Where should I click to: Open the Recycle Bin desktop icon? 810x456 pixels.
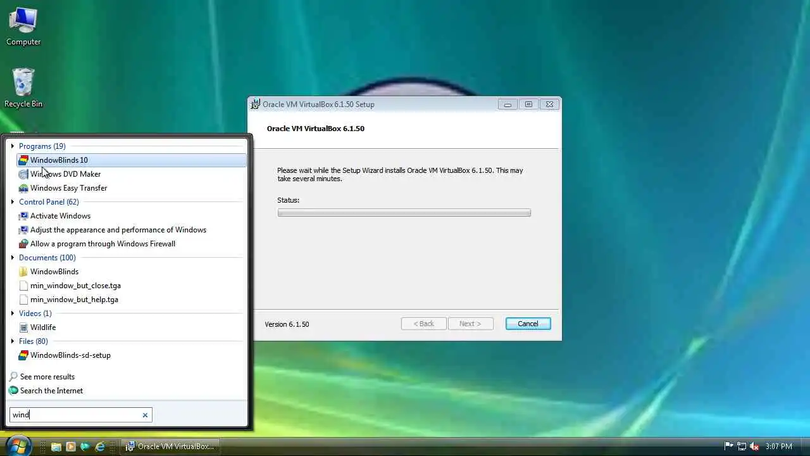click(x=23, y=87)
